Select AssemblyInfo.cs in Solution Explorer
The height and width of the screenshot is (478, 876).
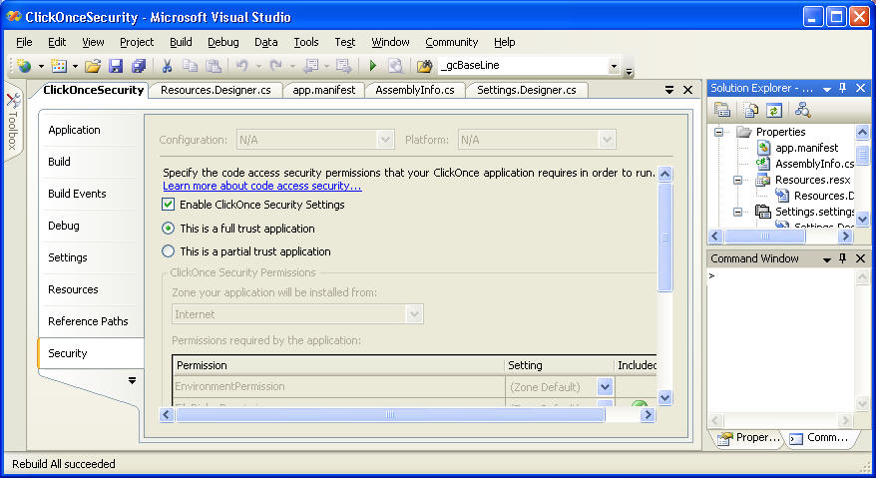coord(814,164)
